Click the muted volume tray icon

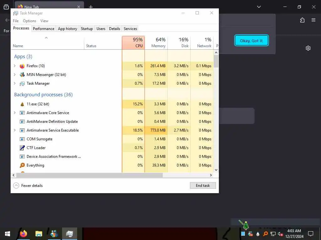[281, 234]
